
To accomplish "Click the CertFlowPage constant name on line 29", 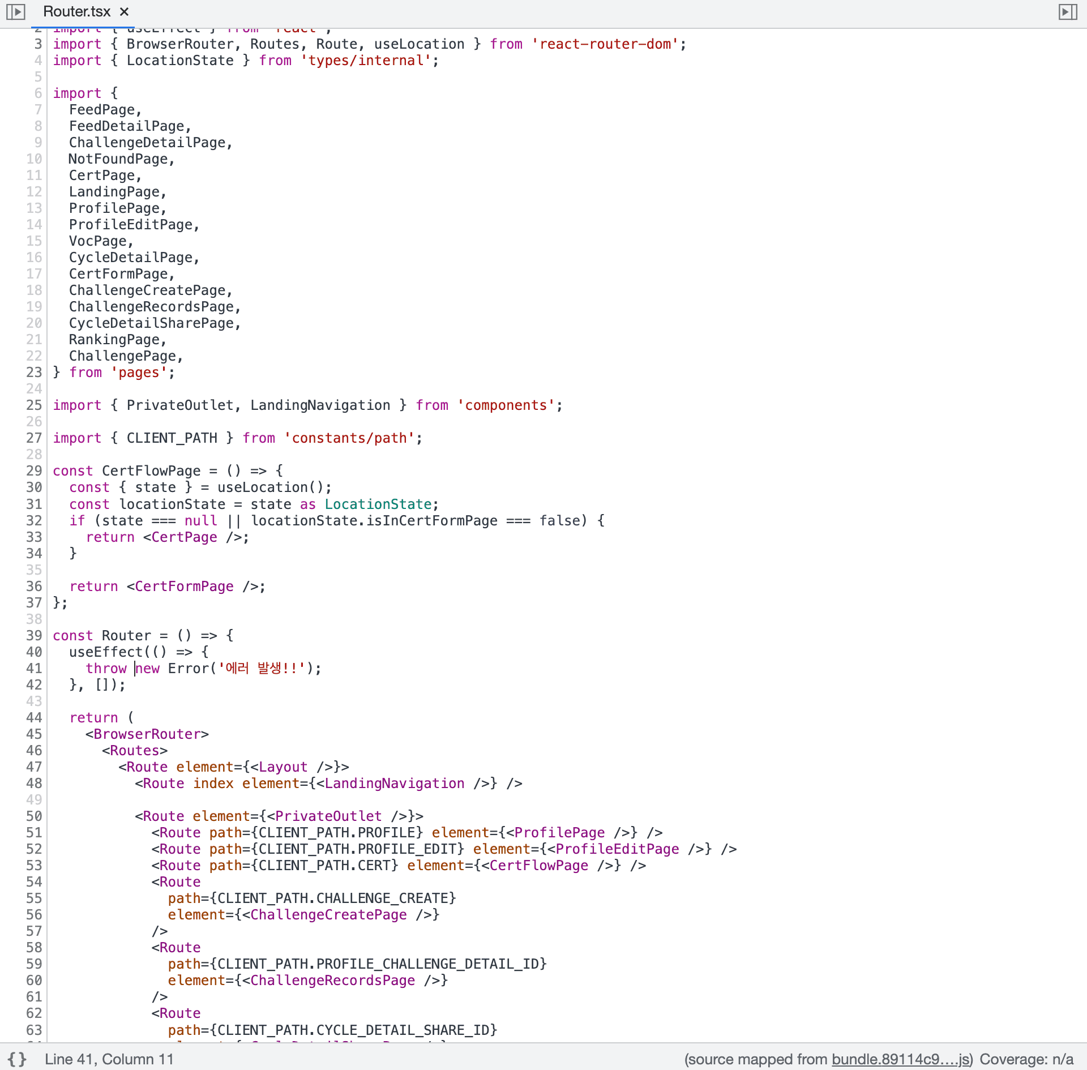I will tap(151, 471).
